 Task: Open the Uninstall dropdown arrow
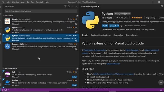pyautogui.click(x=118, y=26)
